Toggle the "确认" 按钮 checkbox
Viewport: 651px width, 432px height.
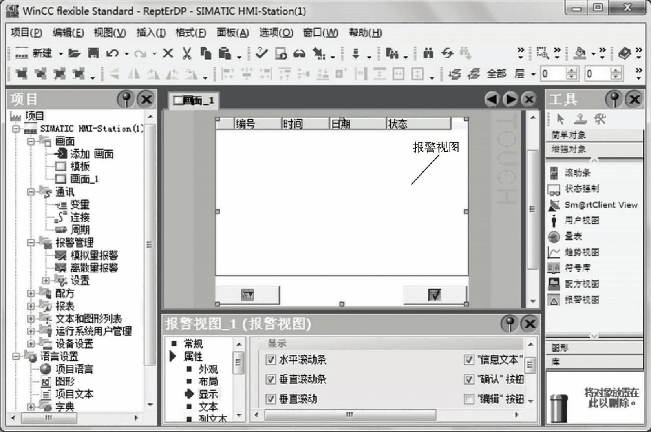(469, 379)
